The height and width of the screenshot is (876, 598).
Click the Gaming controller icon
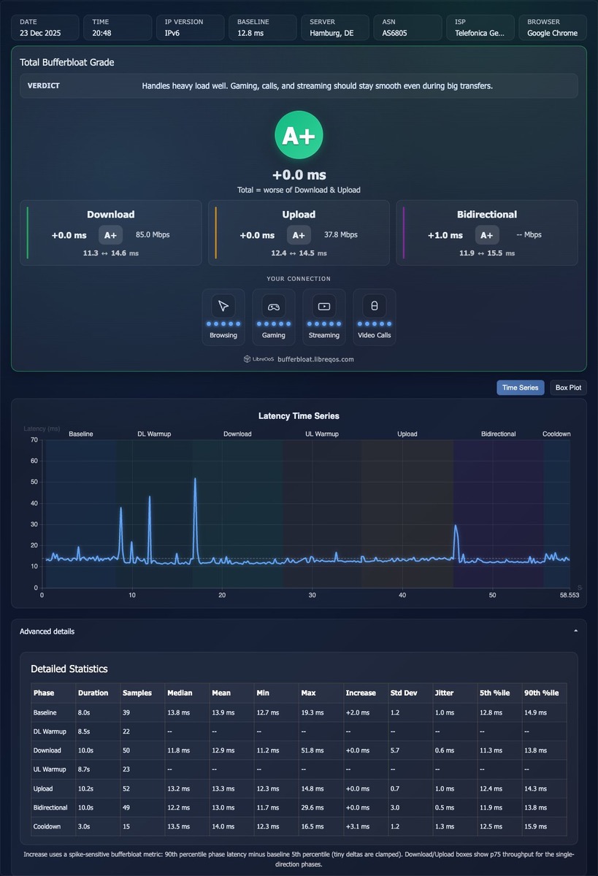274,306
